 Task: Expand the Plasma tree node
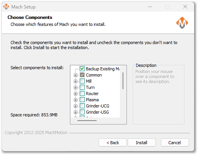[x=75, y=100]
